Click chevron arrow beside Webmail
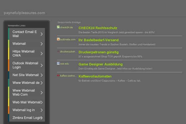This screenshot has height=124, width=186. 42,44
